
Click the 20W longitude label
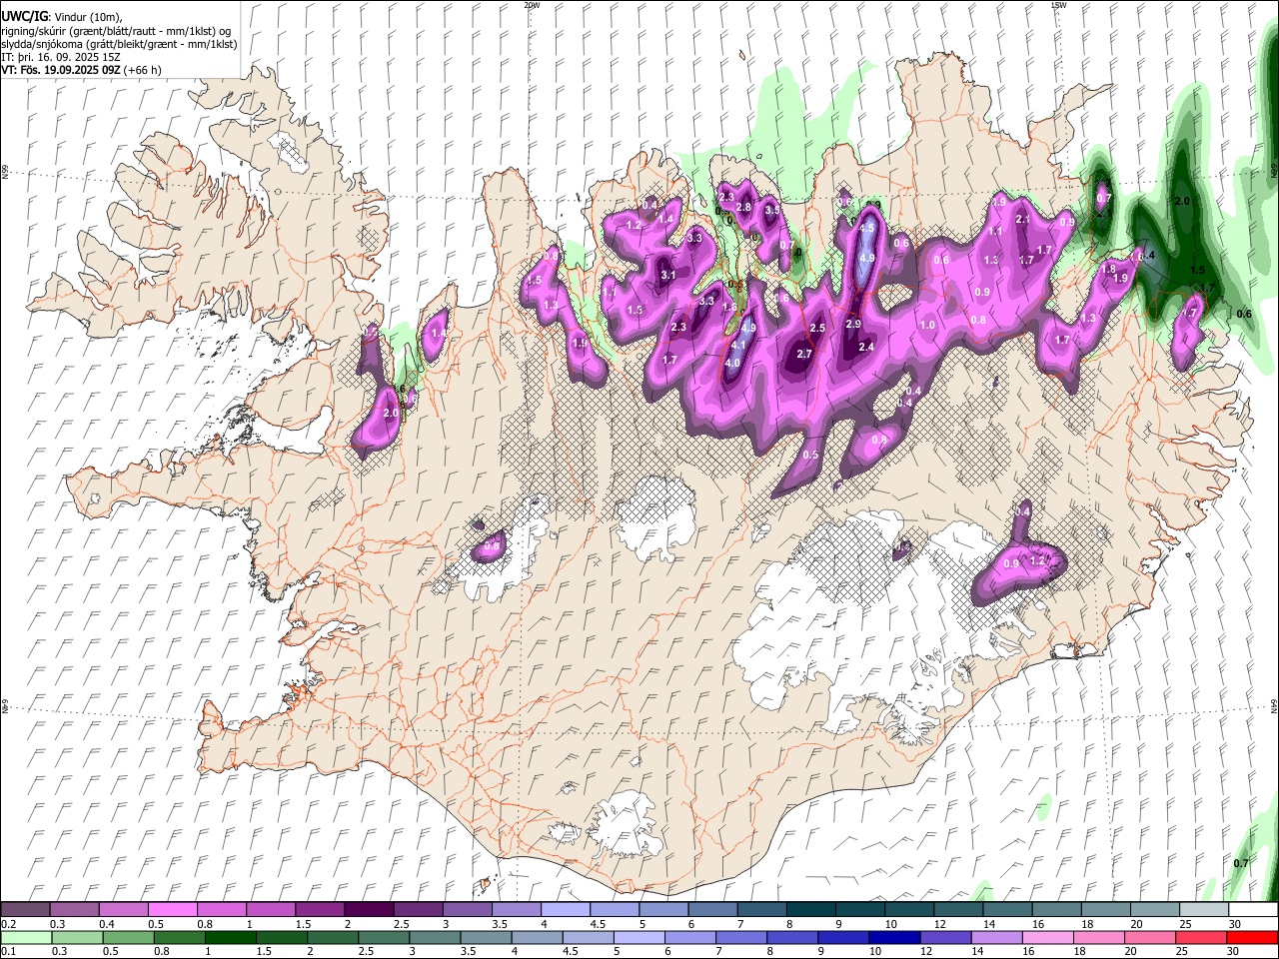pos(532,5)
